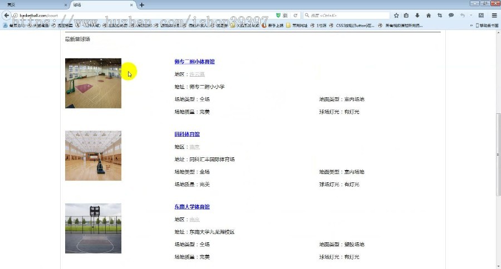Viewport: 501px width, 269px height.
Task: Open the 新手上路 bookmark
Action: click(273, 26)
